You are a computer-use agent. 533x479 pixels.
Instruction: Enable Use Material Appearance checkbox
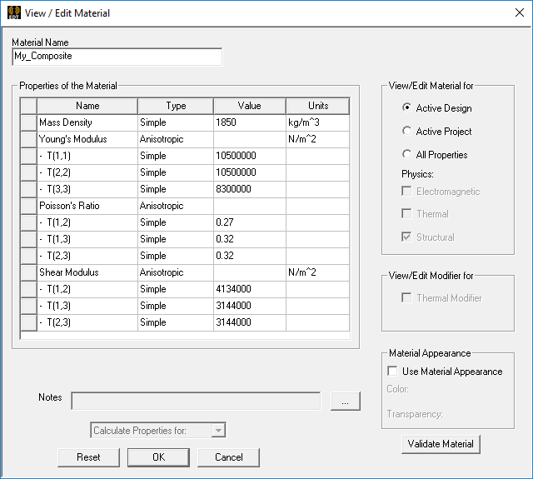393,372
